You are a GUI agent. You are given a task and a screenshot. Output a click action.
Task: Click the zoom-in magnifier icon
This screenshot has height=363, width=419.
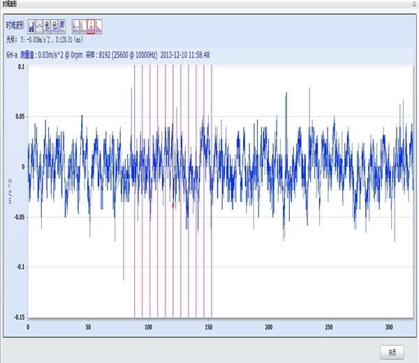47,27
